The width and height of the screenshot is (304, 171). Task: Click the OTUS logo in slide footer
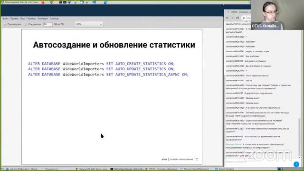coord(164,160)
